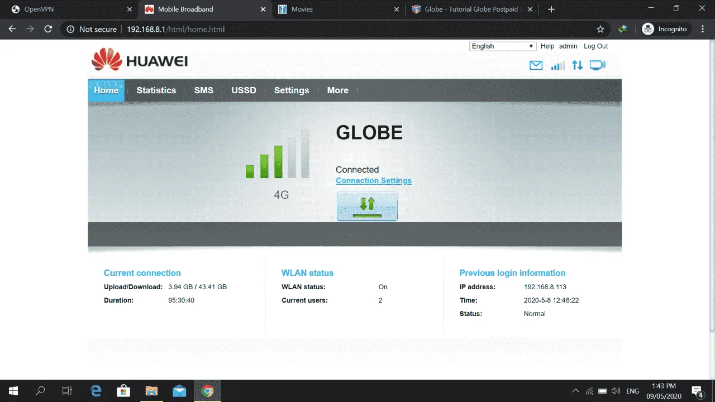The image size is (715, 402).
Task: Click the Not secure site info indicator
Action: [x=92, y=29]
